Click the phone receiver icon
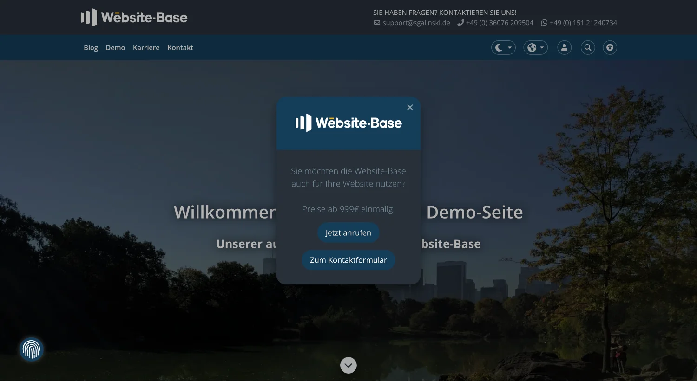The image size is (697, 381). 460,22
